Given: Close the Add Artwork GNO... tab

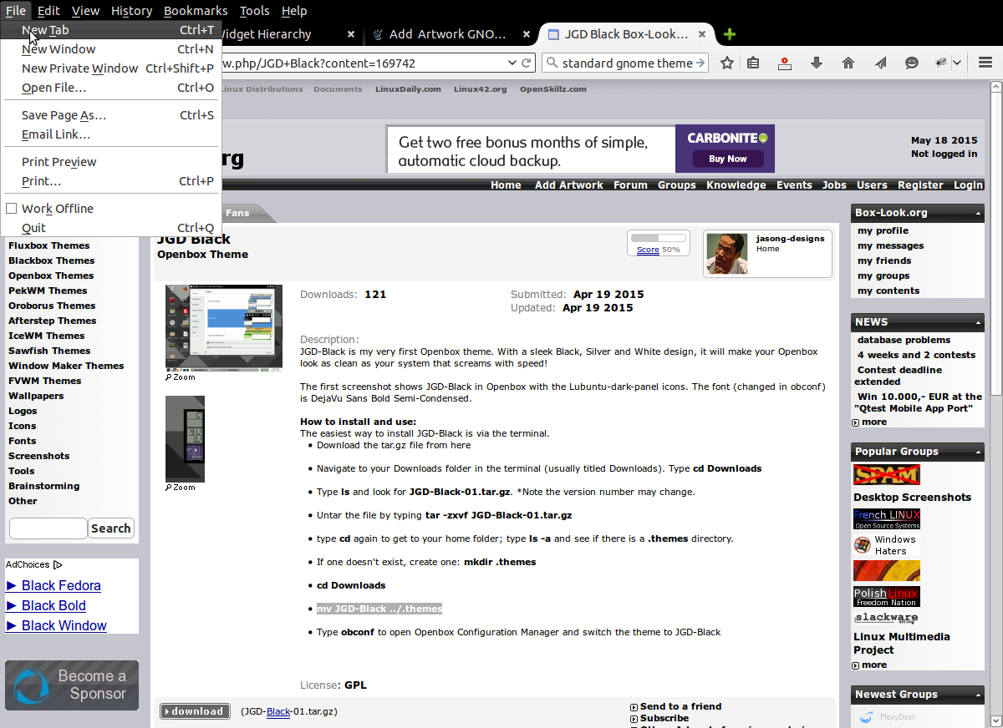Looking at the screenshot, I should point(527,34).
